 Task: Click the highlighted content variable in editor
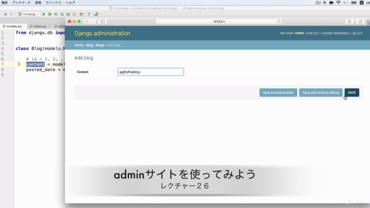point(35,64)
